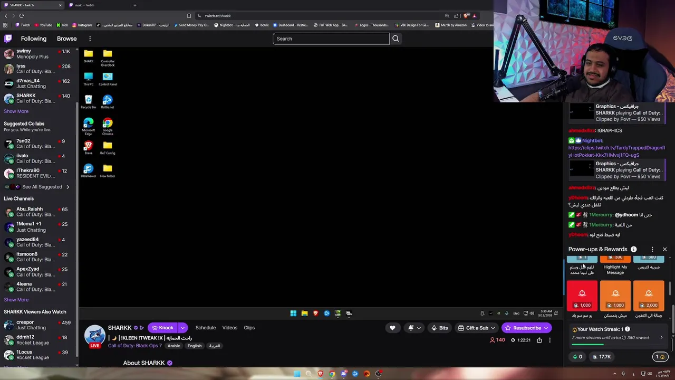
Task: Open Power-ups & Rewards info icon
Action: pos(634,249)
